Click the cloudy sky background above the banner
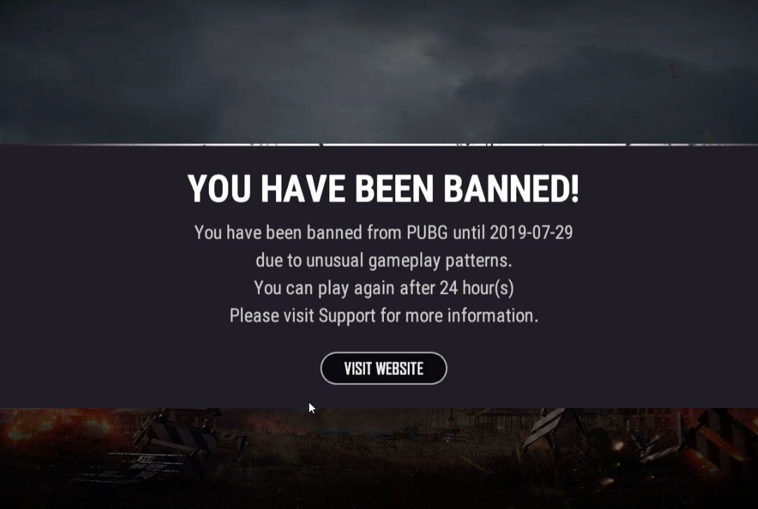The width and height of the screenshot is (758, 509). tap(379, 68)
